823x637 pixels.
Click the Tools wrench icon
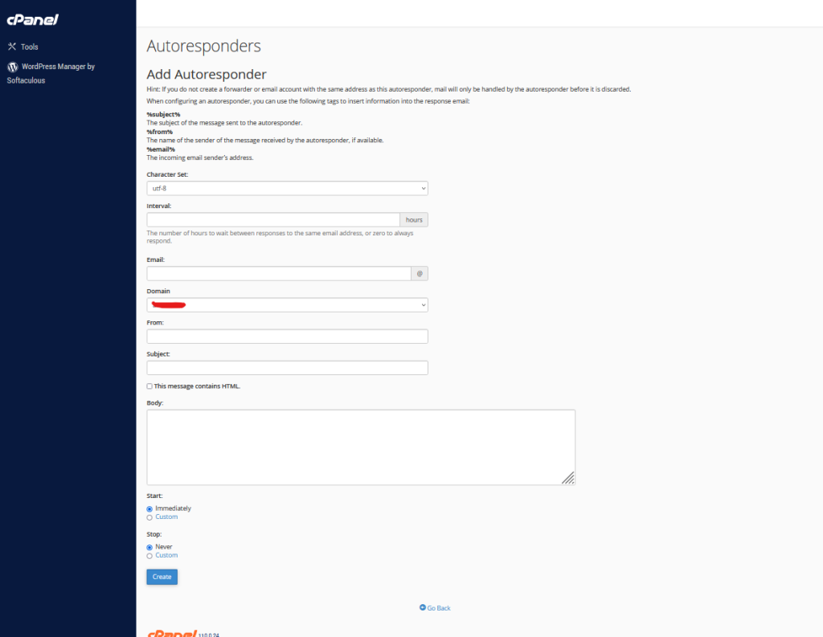tap(12, 47)
